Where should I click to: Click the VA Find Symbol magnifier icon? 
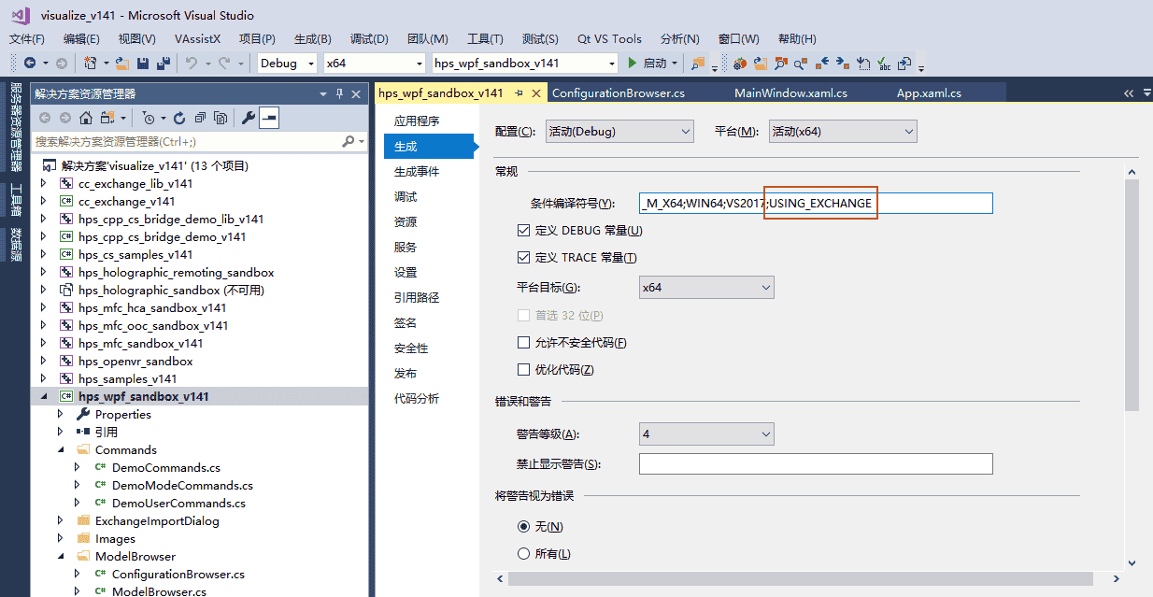(x=780, y=64)
